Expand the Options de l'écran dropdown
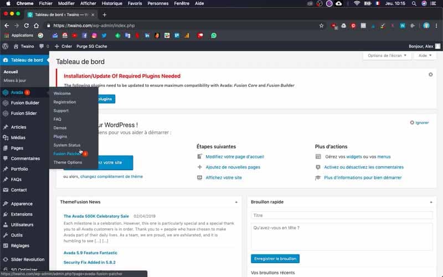This screenshot has width=443, height=277. [x=387, y=56]
